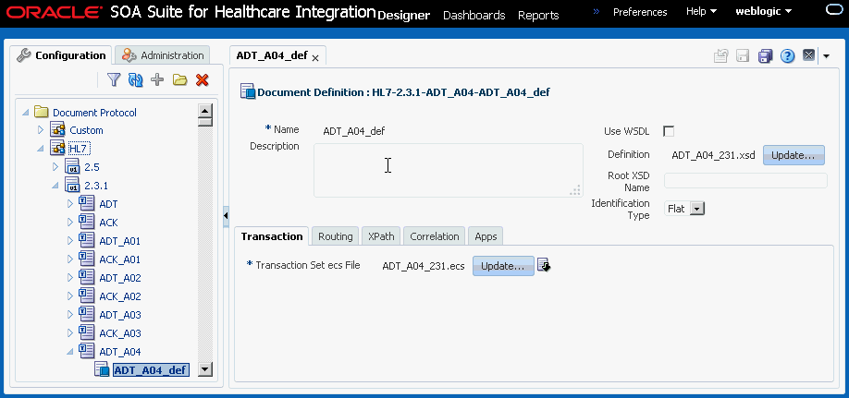Select ACK_A01 in the tree
The height and width of the screenshot is (398, 849).
click(x=119, y=259)
